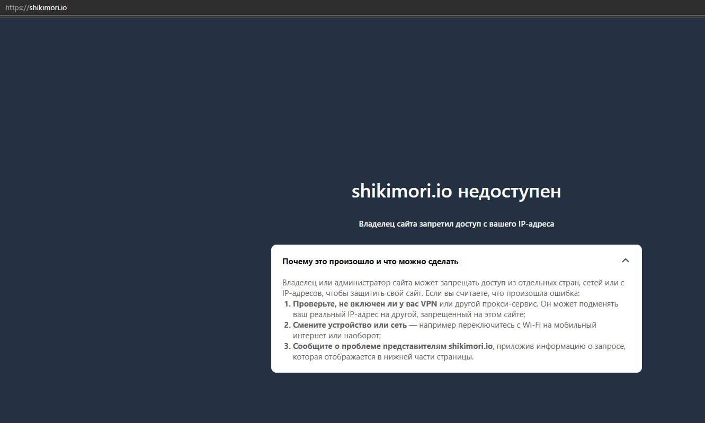Collapse the explanation panel using the chevron arrow
The image size is (705, 423).
tap(626, 260)
